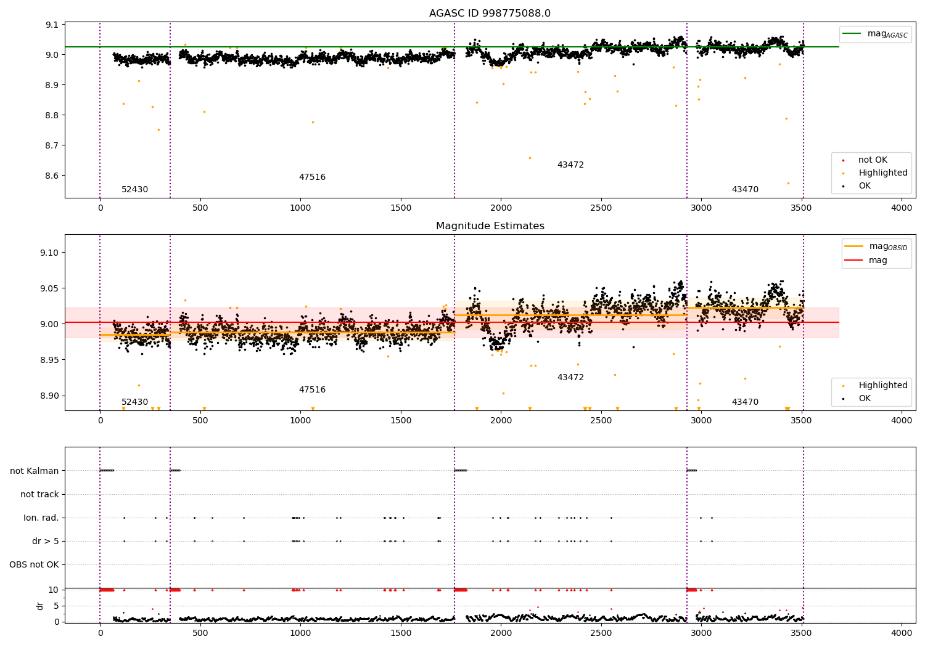The width and height of the screenshot is (925, 647).
Task: Click the 2500 x-tick of Magnitude Estimates plot
Action: pos(601,421)
